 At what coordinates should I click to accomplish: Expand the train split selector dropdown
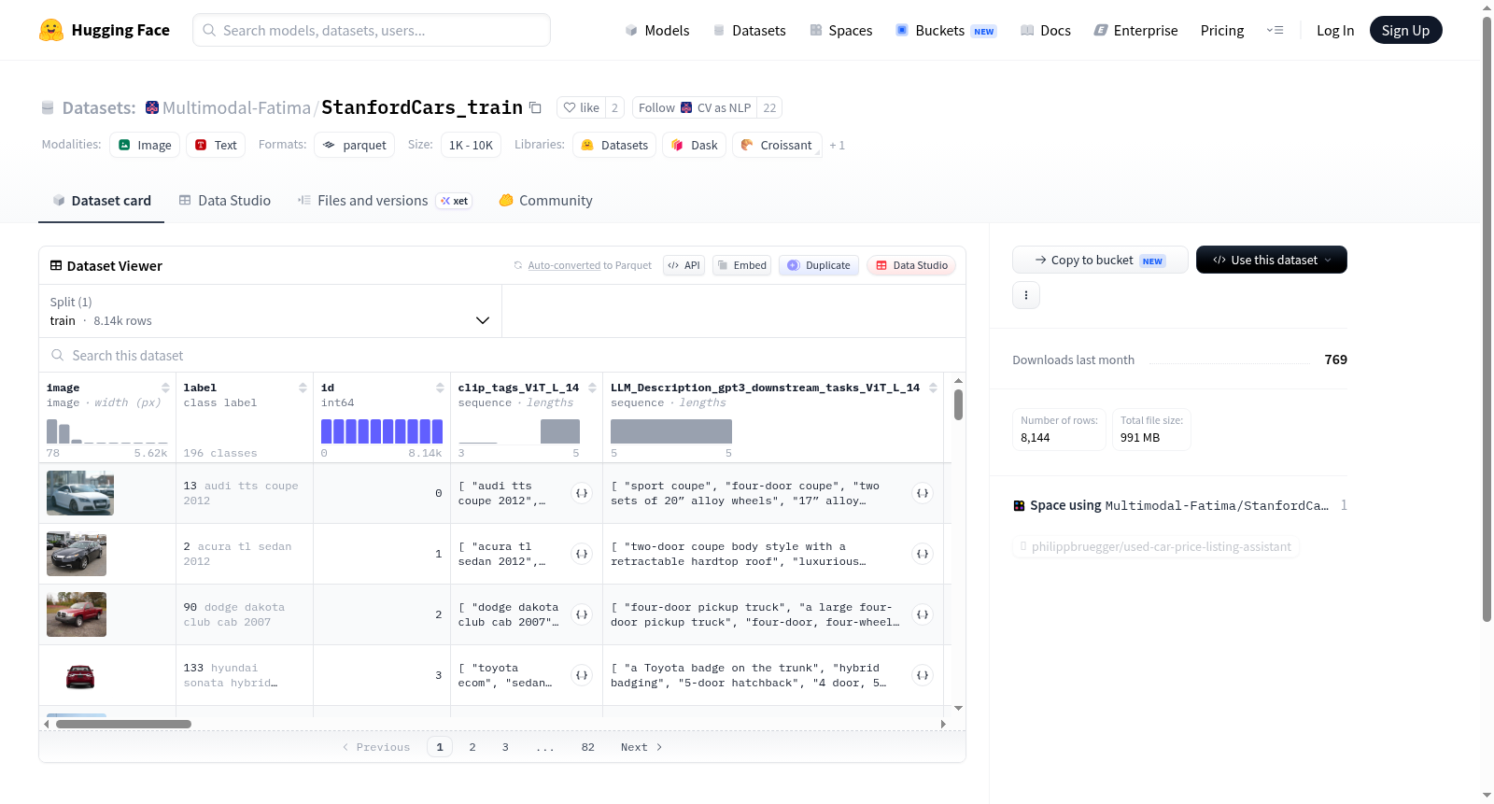270,311
